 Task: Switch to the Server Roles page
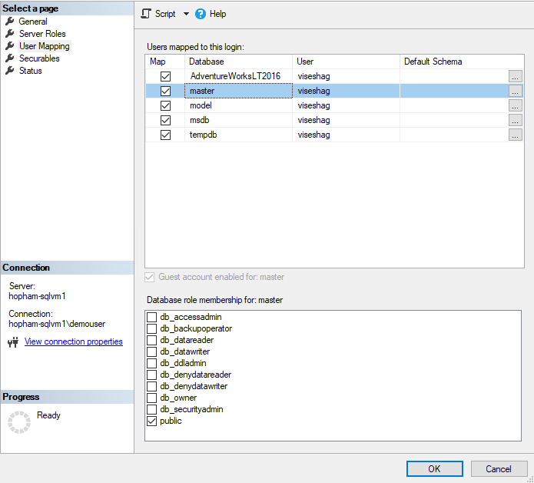pos(42,34)
